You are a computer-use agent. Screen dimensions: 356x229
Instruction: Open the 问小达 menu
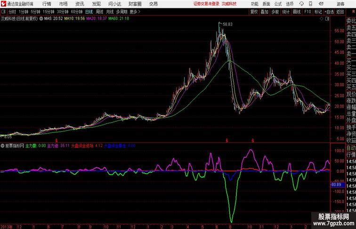(114, 4)
